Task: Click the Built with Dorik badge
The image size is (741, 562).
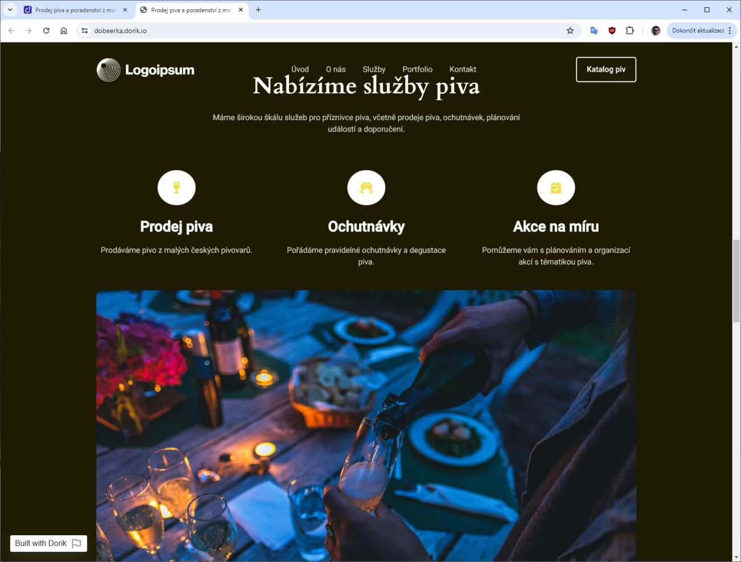Action: pyautogui.click(x=48, y=543)
